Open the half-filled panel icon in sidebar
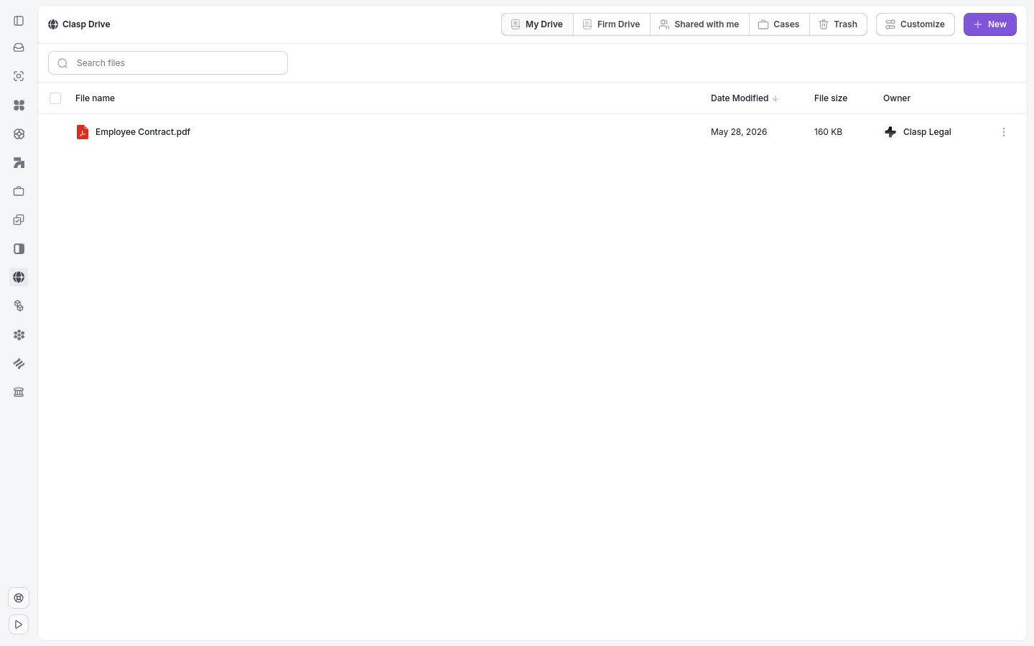Viewport: 1034px width, 646px height. pos(19,248)
